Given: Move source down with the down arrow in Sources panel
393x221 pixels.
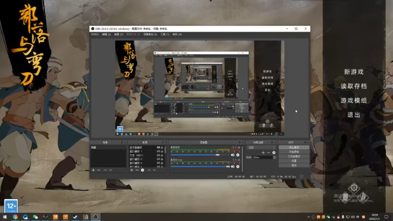Looking at the screenshot, I should [x=154, y=170].
